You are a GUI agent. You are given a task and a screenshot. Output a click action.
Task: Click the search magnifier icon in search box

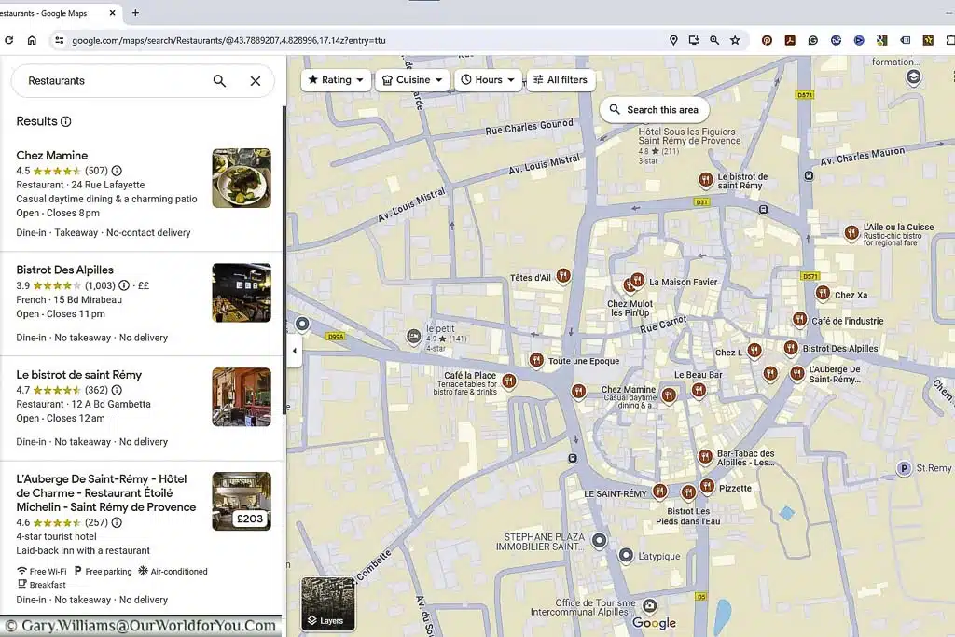pyautogui.click(x=219, y=81)
